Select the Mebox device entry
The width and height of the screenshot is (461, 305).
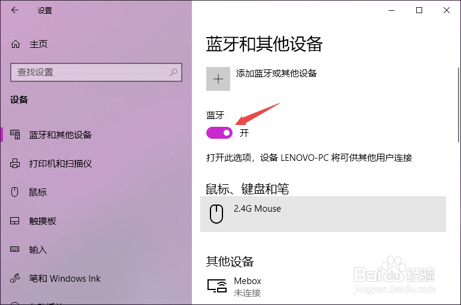coord(323,287)
